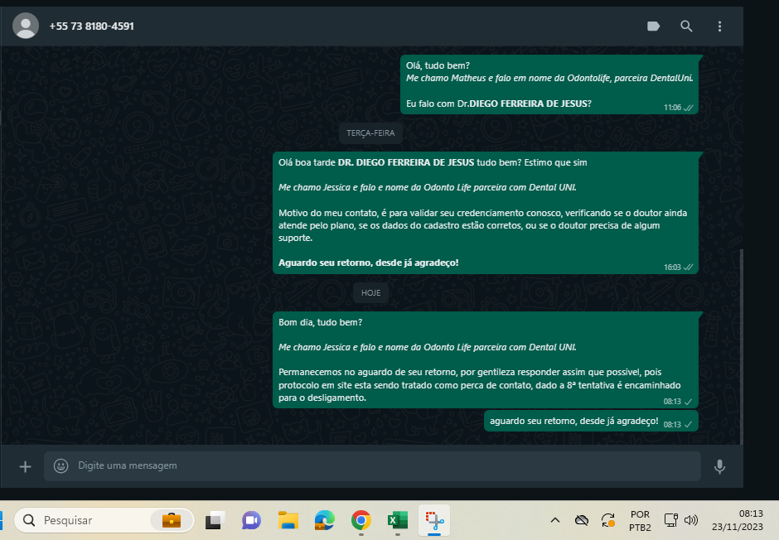Switch to Google Chrome in taskbar

click(361, 520)
